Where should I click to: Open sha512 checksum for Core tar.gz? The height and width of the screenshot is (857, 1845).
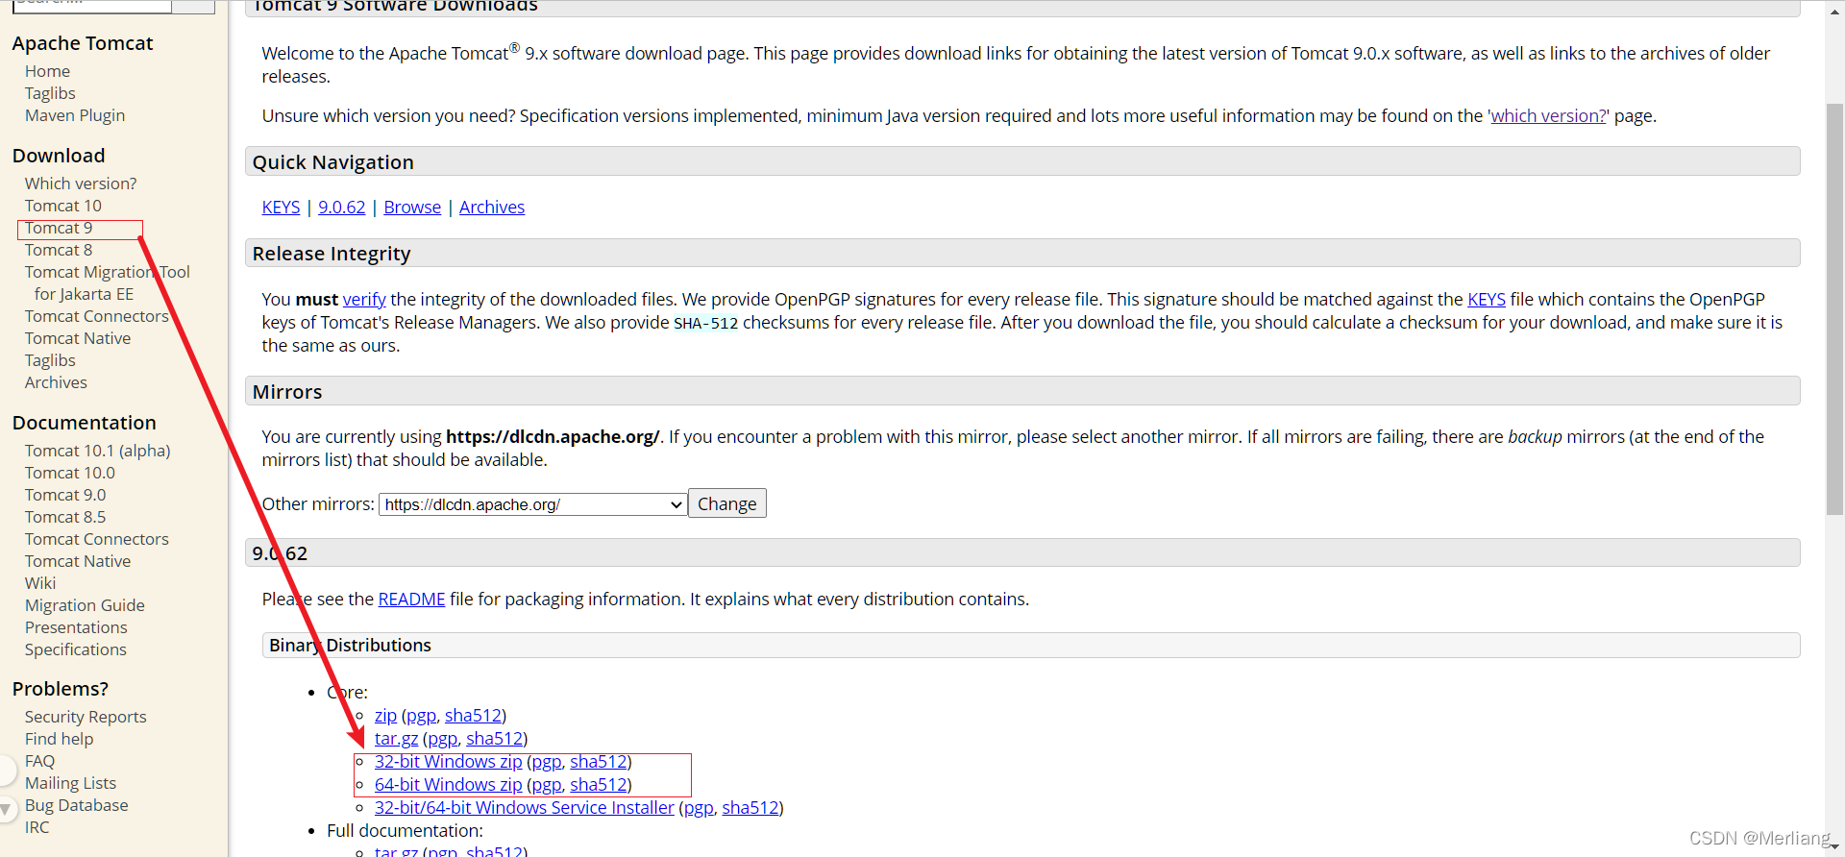[495, 739]
